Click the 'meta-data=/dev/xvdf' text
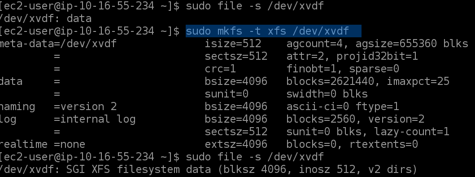Viewport: 475px width, 177px height. [58, 44]
